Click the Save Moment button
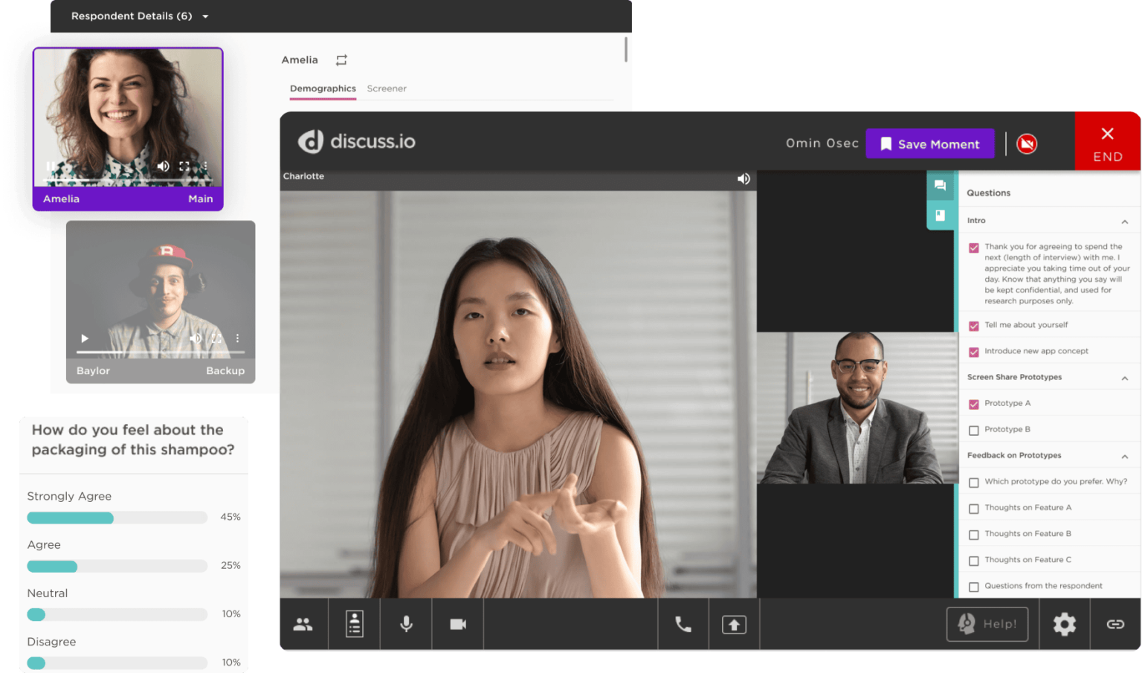Screen dimensions: 1142x673 coord(930,144)
